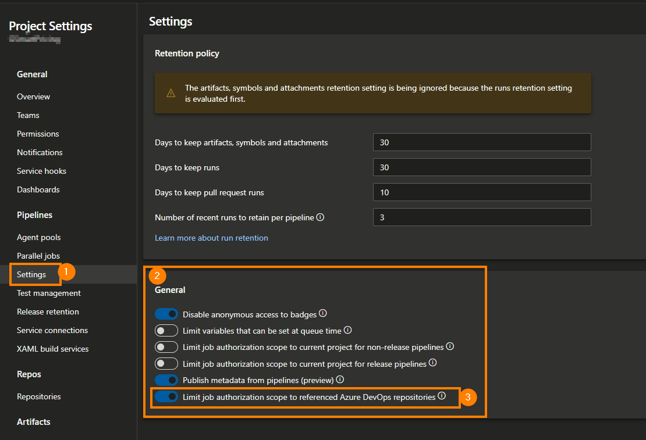Open Agent pools
The image size is (646, 440).
click(x=39, y=238)
